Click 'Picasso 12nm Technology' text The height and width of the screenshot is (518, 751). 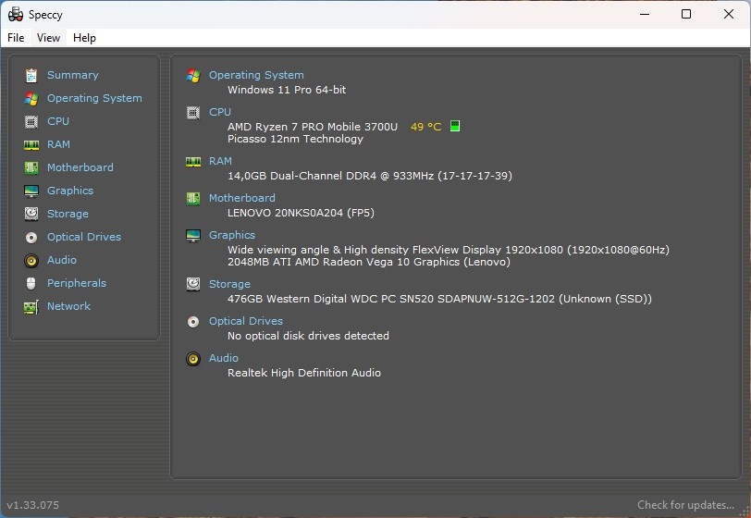[295, 139]
